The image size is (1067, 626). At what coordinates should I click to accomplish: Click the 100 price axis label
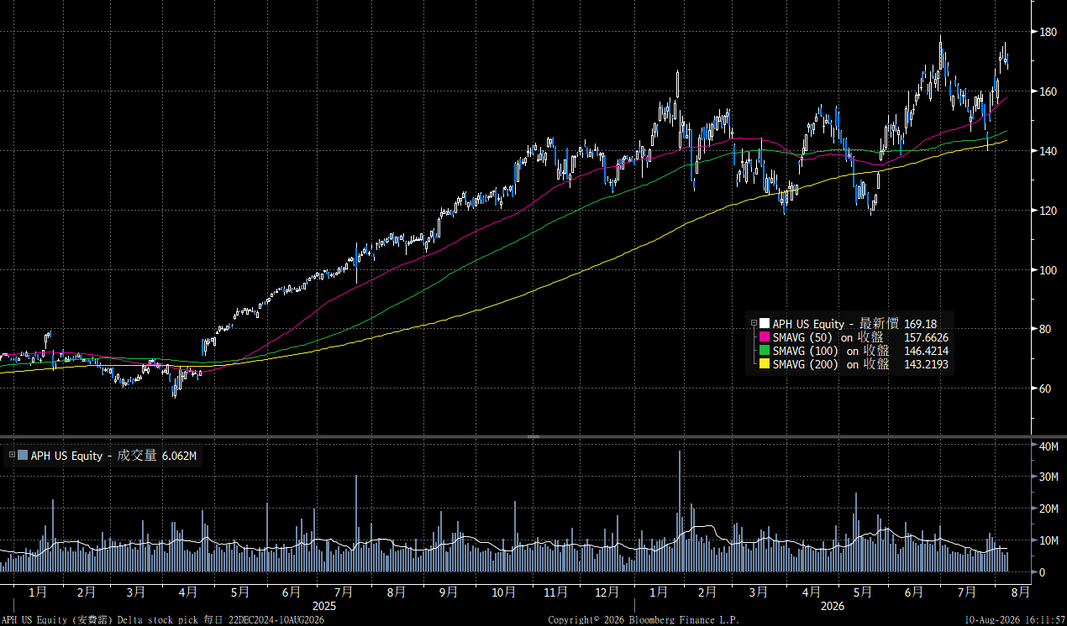tap(1048, 270)
